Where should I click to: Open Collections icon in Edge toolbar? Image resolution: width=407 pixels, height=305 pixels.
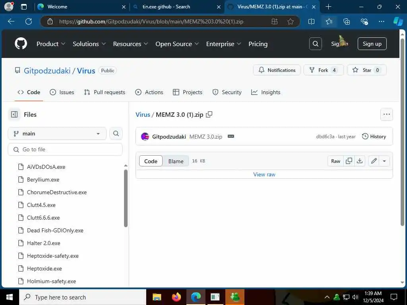[347, 21]
